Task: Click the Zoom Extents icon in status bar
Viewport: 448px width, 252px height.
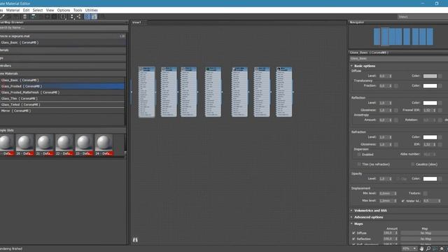Action: click(442, 248)
